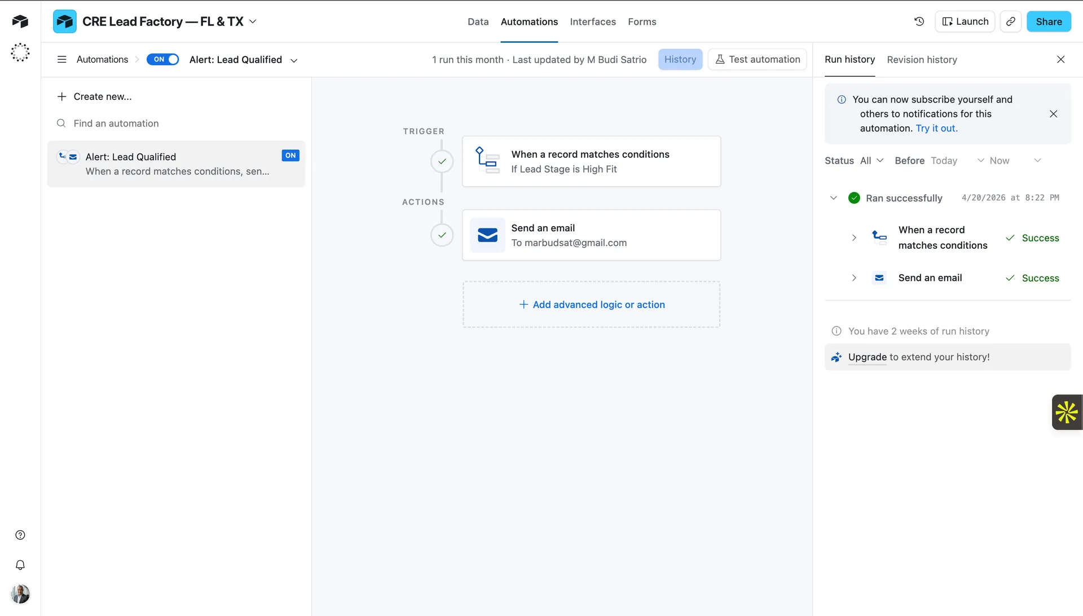Click the Launch button
Viewport: 1083px width, 616px height.
[x=965, y=21]
